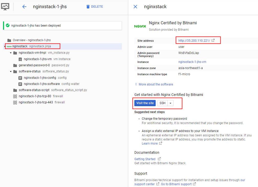Image resolution: width=258 pixels, height=187 pixels.
Task: Click external icon after Go to Bitnami support
Action: coord(194,184)
